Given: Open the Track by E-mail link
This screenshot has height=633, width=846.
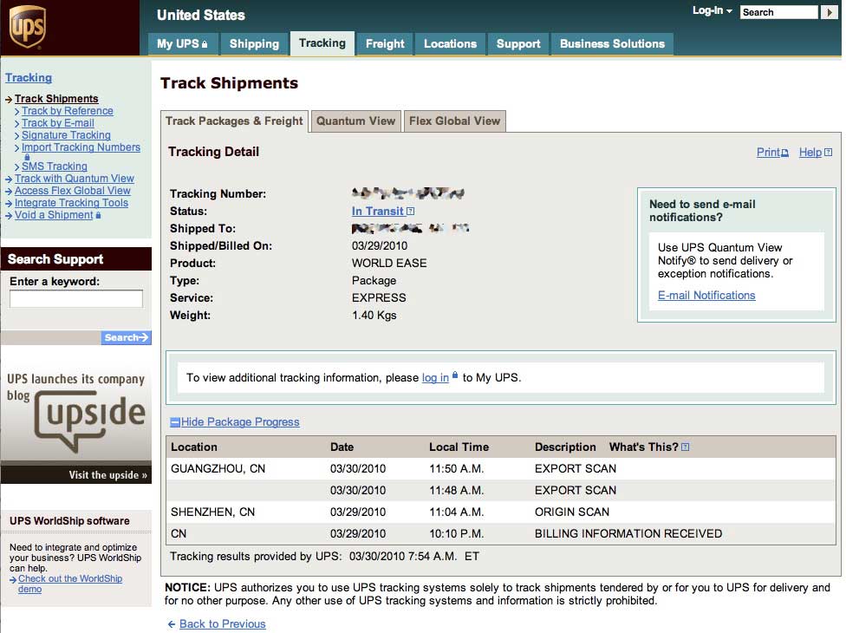Looking at the screenshot, I should pyautogui.click(x=58, y=123).
